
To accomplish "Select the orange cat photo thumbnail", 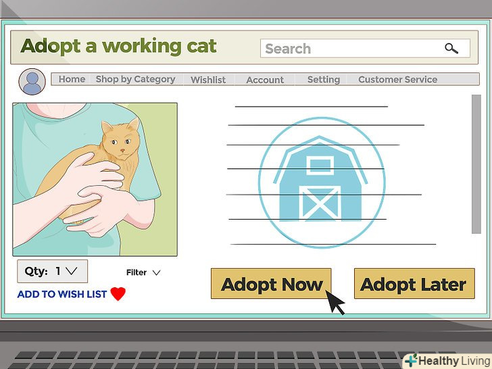I will [x=95, y=180].
